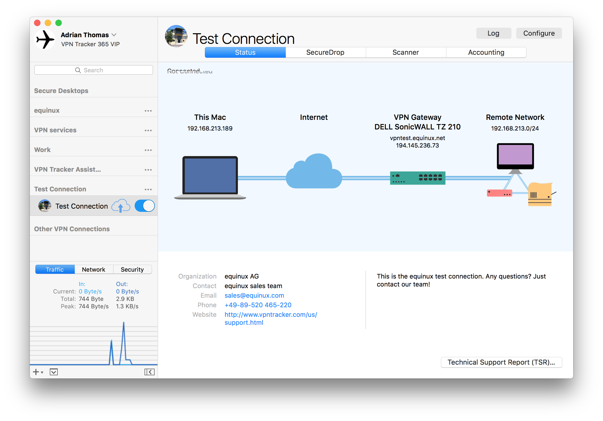Switch to the SecureDrop tab
Screen dimensions: 603x421
pos(326,52)
